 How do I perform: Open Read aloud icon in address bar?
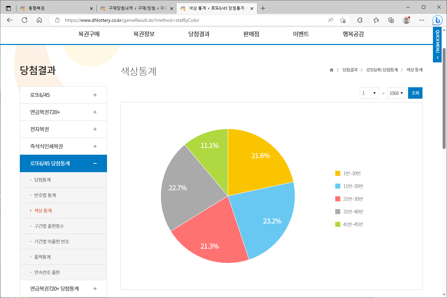click(331, 20)
